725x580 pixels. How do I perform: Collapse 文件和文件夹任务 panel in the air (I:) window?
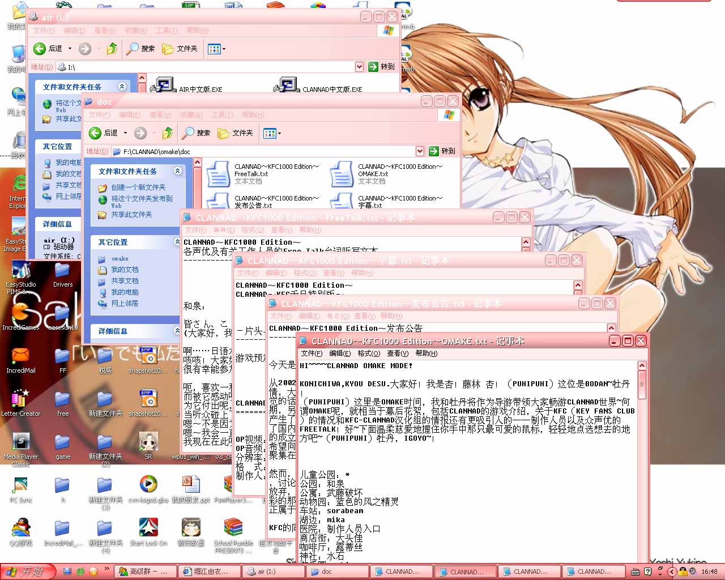click(122, 87)
